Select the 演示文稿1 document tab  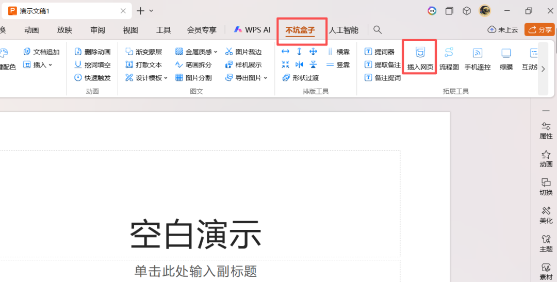click(66, 11)
